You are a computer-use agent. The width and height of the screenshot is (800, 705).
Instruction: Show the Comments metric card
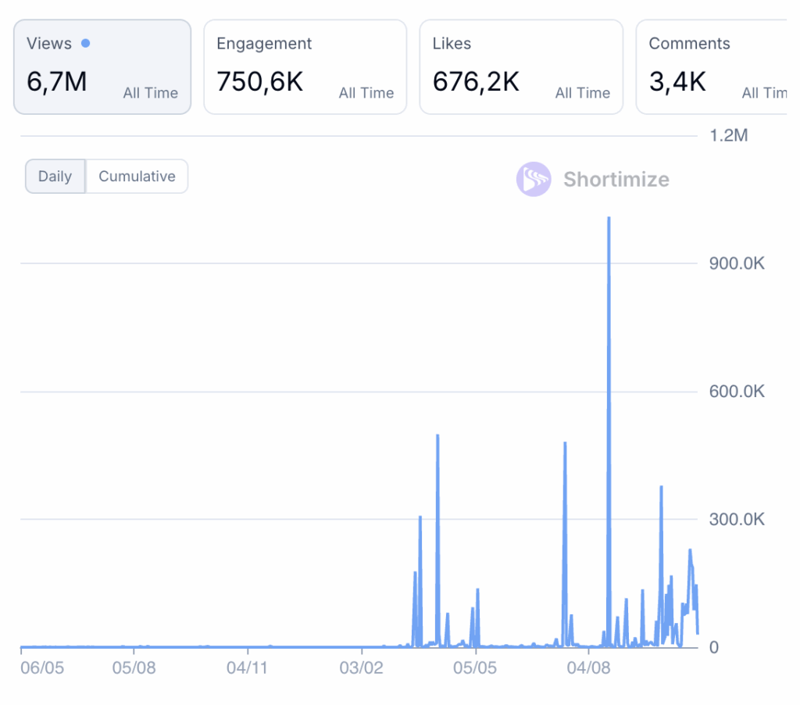point(712,67)
